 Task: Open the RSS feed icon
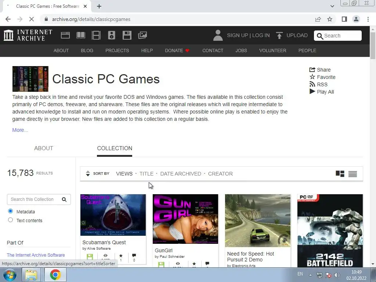point(312,84)
